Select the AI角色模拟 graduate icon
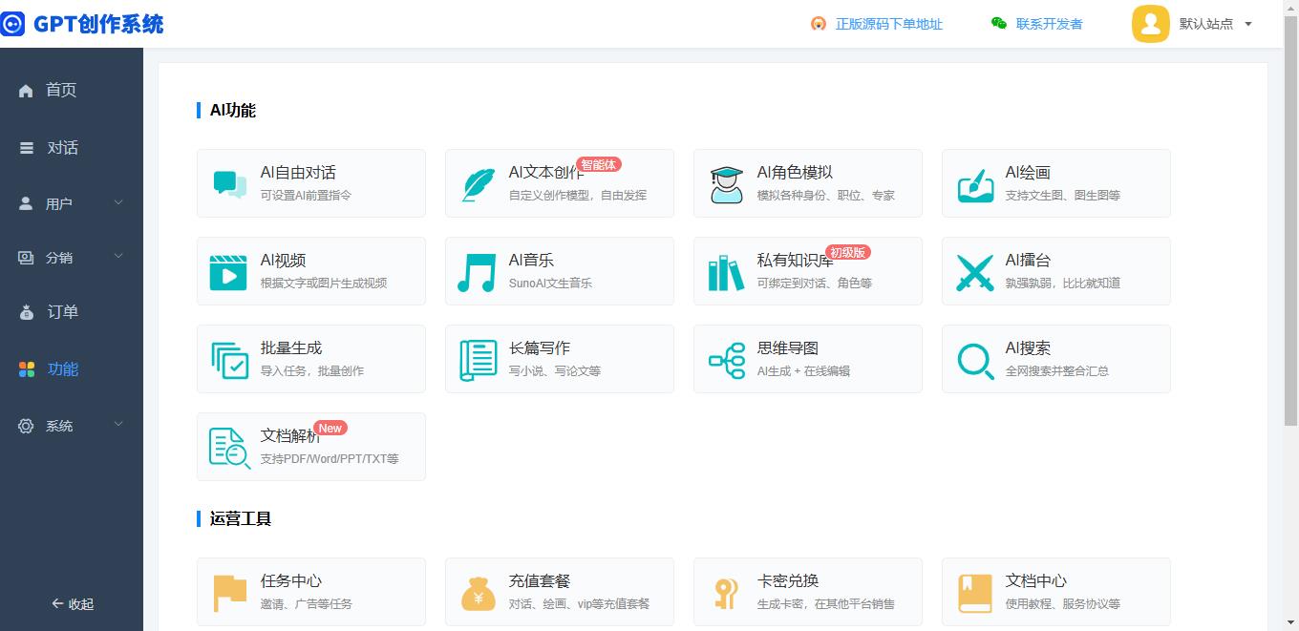Image resolution: width=1299 pixels, height=631 pixels. (727, 184)
